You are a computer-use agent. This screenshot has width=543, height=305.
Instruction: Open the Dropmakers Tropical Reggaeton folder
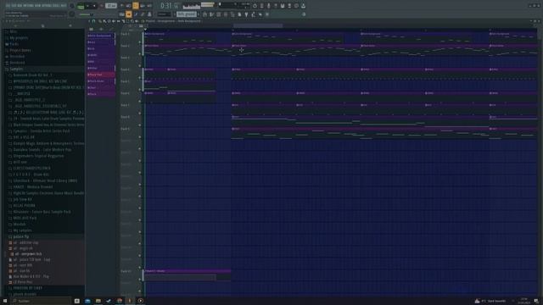(38, 156)
